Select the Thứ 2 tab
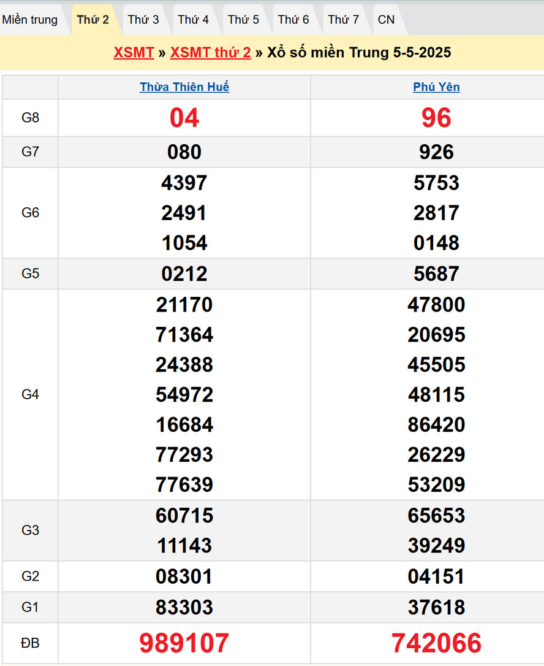The image size is (544, 666). [93, 20]
